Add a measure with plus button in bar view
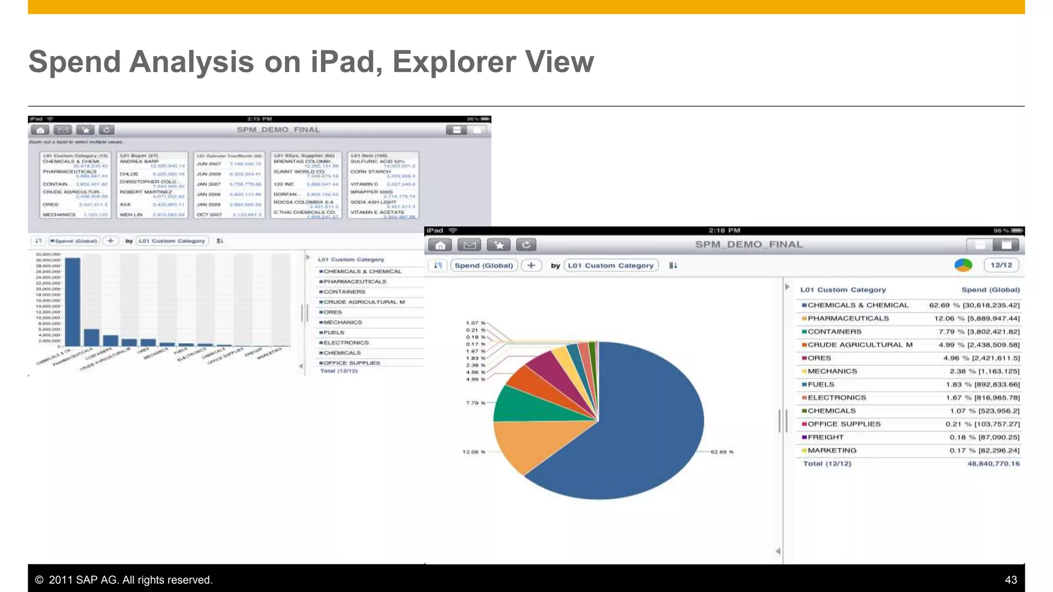 111,240
